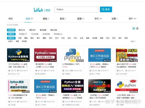The height and width of the screenshot is (108, 145).
Task: Switch to the 专栏 tab
Action: pyautogui.click(x=98, y=19)
